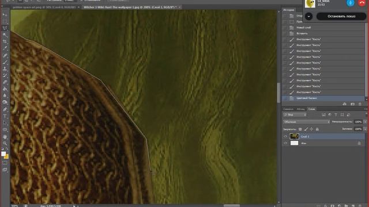Screen dimensions: 369x207
Task: Switch to the Абзац paragraph tab
Action: point(300,109)
